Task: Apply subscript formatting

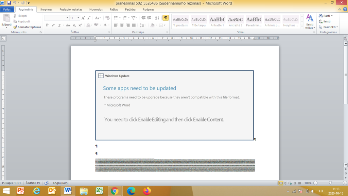Action: 74,25
